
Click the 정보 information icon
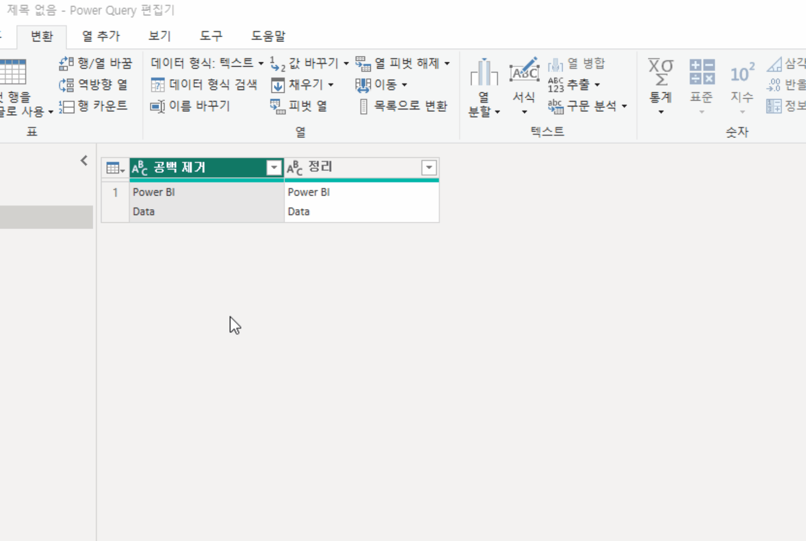tap(774, 106)
